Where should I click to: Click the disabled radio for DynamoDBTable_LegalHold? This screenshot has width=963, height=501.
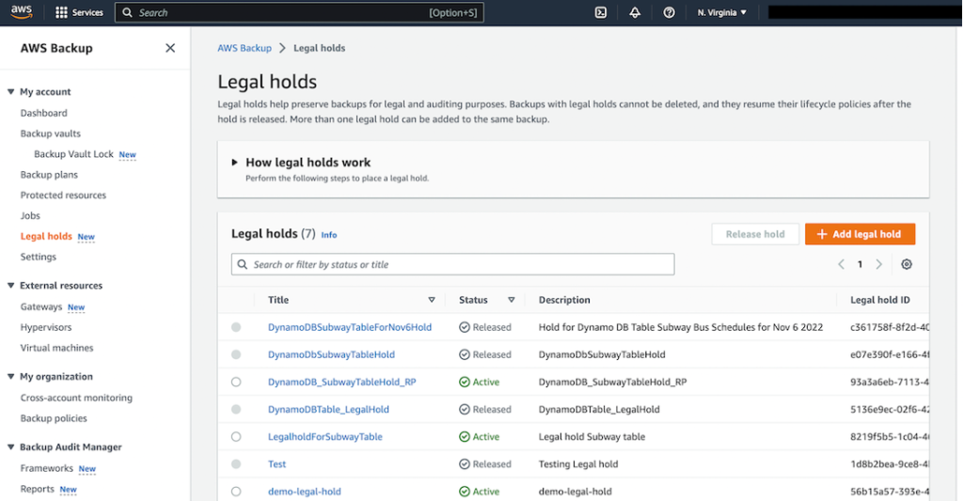(x=236, y=409)
